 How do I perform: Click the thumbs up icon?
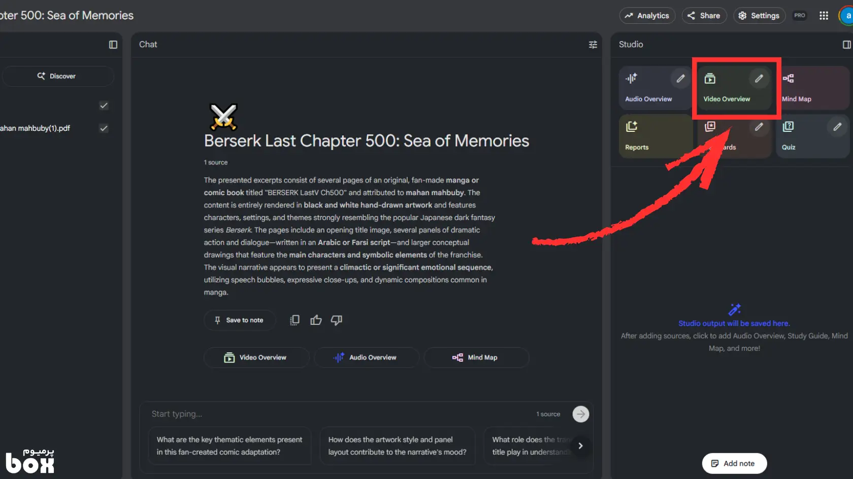coord(316,320)
